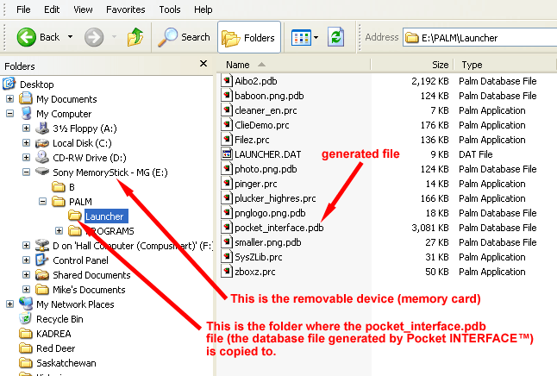Open the View menu
This screenshot has height=376, width=557.
point(83,9)
